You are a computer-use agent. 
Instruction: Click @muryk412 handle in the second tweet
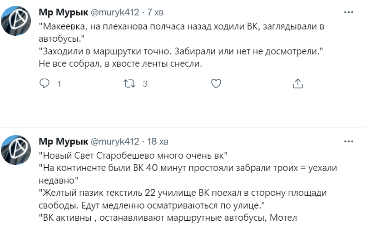click(115, 141)
